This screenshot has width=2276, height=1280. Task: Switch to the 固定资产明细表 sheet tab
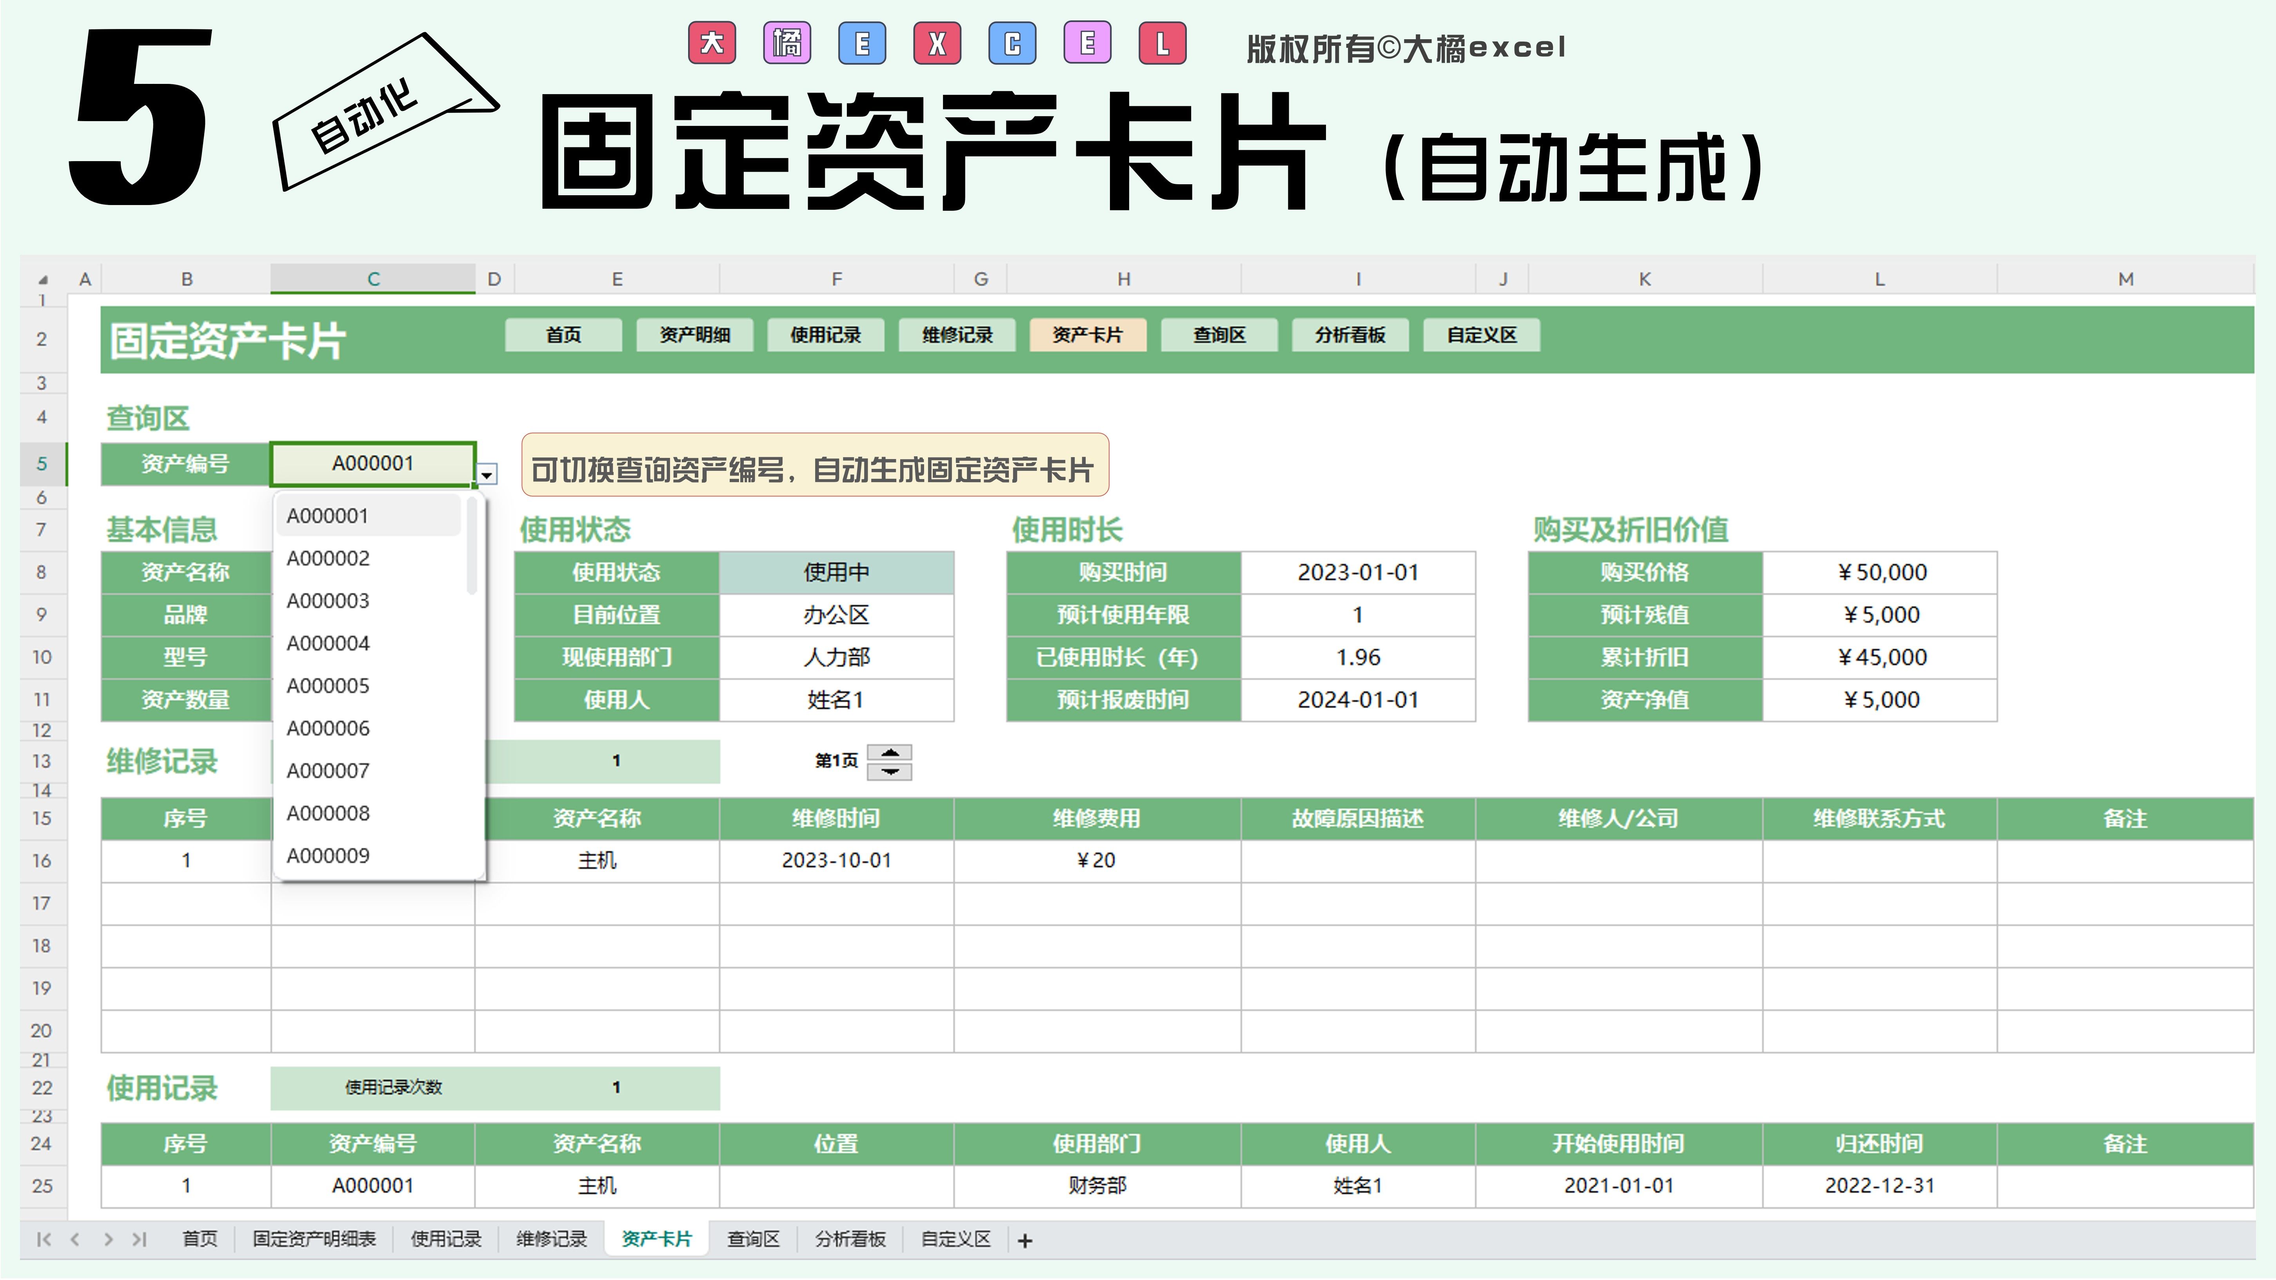(314, 1239)
